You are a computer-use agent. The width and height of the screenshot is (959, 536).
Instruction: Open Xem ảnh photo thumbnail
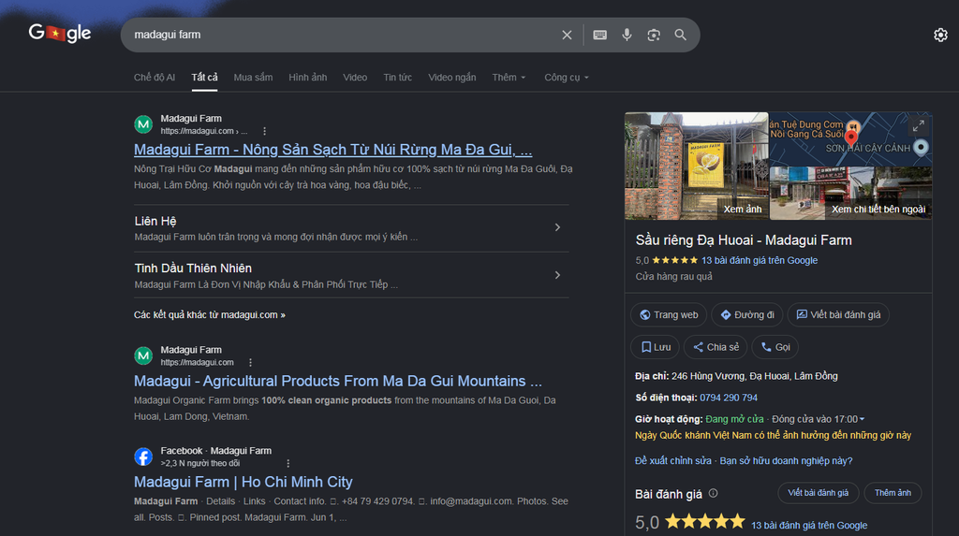[696, 166]
